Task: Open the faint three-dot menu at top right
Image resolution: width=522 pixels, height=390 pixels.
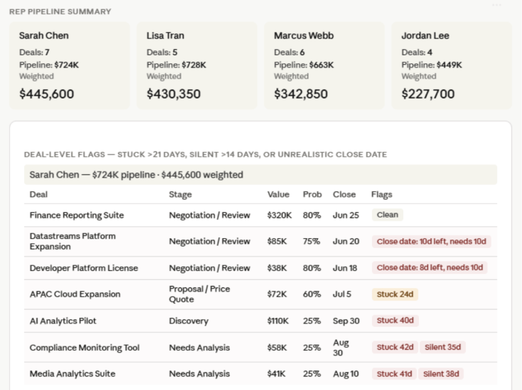Action: point(497,5)
